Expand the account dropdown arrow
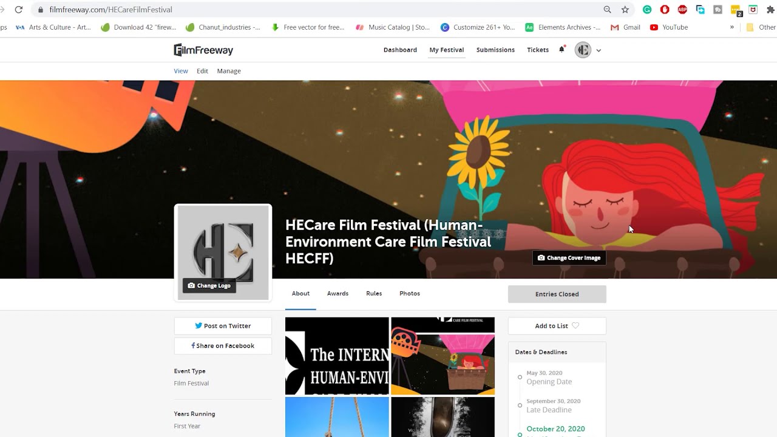Image resolution: width=777 pixels, height=437 pixels. (599, 50)
